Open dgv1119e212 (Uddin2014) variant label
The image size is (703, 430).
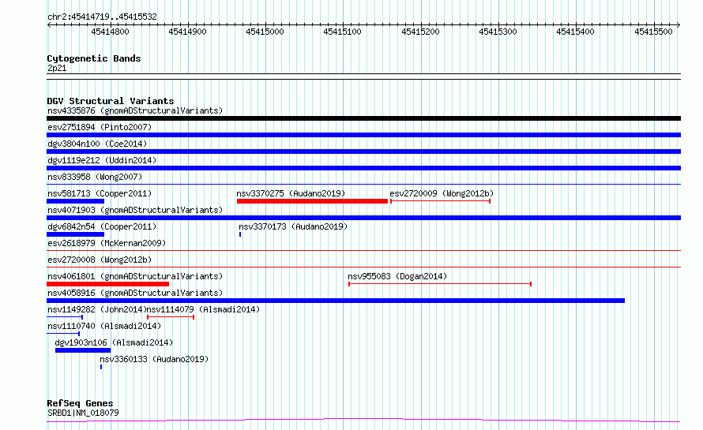point(102,160)
